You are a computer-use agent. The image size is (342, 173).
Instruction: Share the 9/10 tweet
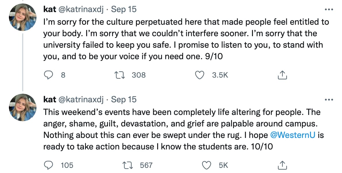(282, 75)
